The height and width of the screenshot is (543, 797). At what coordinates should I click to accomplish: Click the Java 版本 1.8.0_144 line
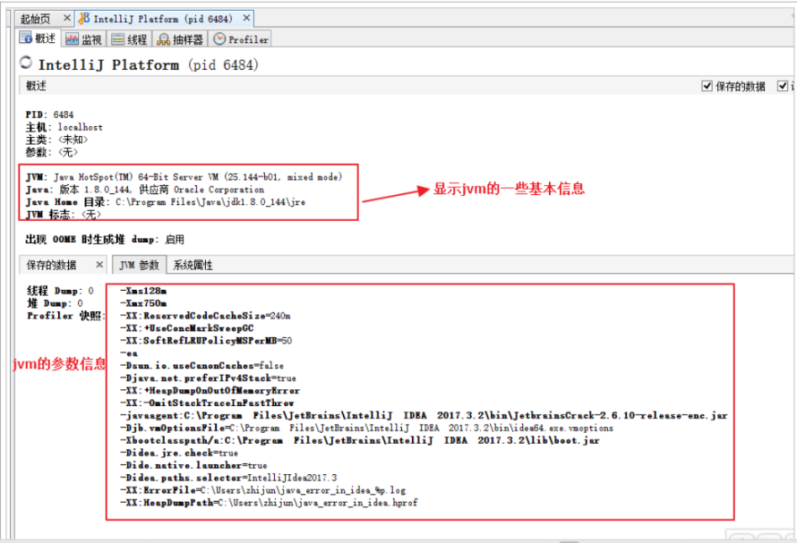point(145,190)
